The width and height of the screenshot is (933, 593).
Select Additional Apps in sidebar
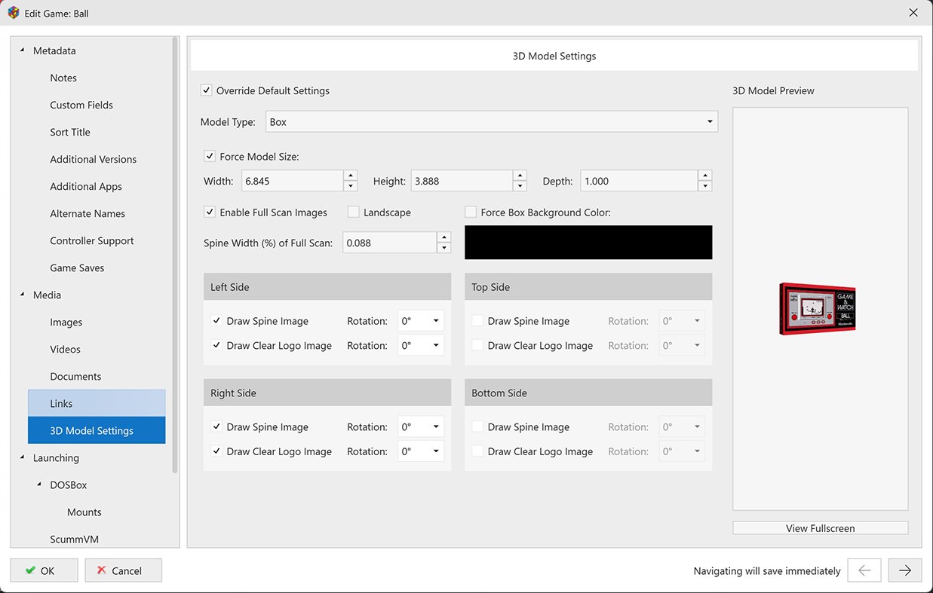(86, 186)
